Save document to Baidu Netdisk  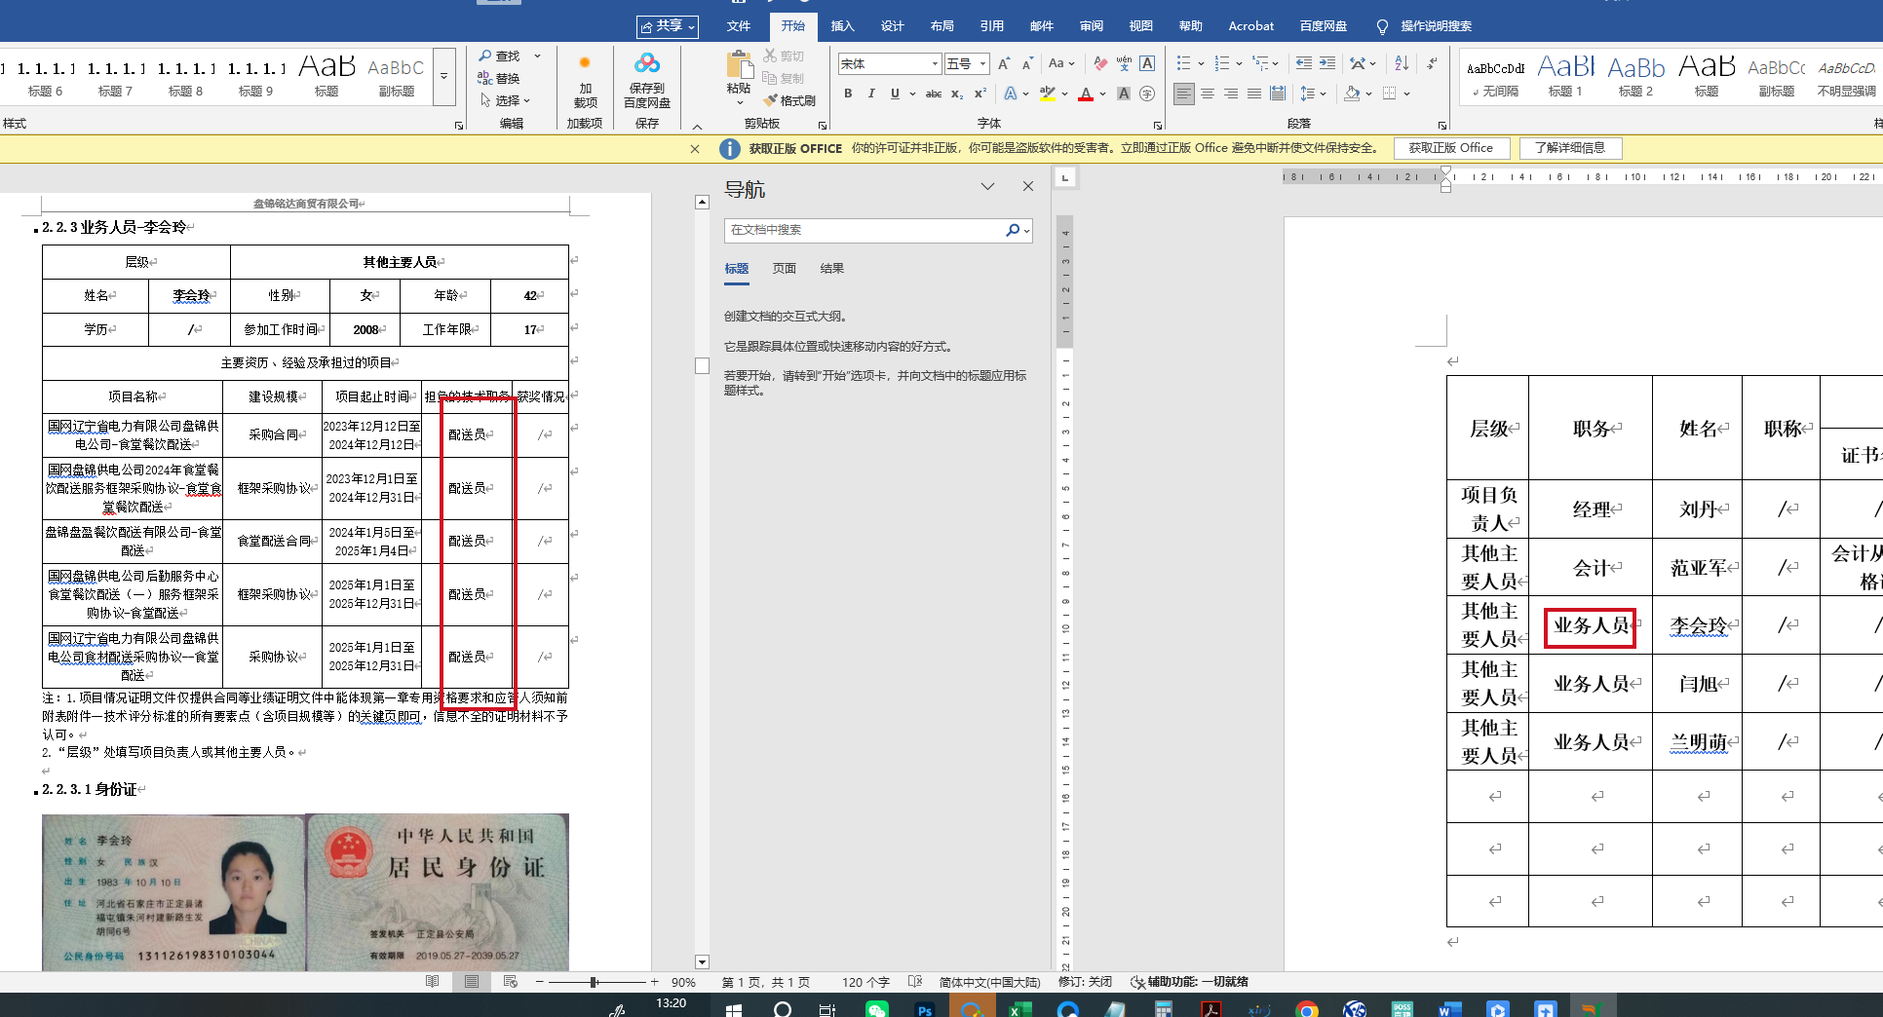pos(646,80)
